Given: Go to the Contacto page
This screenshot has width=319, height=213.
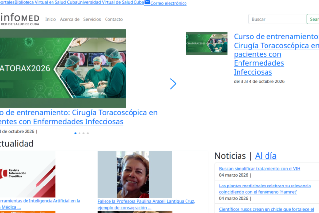Looking at the screenshot, I should [x=114, y=19].
